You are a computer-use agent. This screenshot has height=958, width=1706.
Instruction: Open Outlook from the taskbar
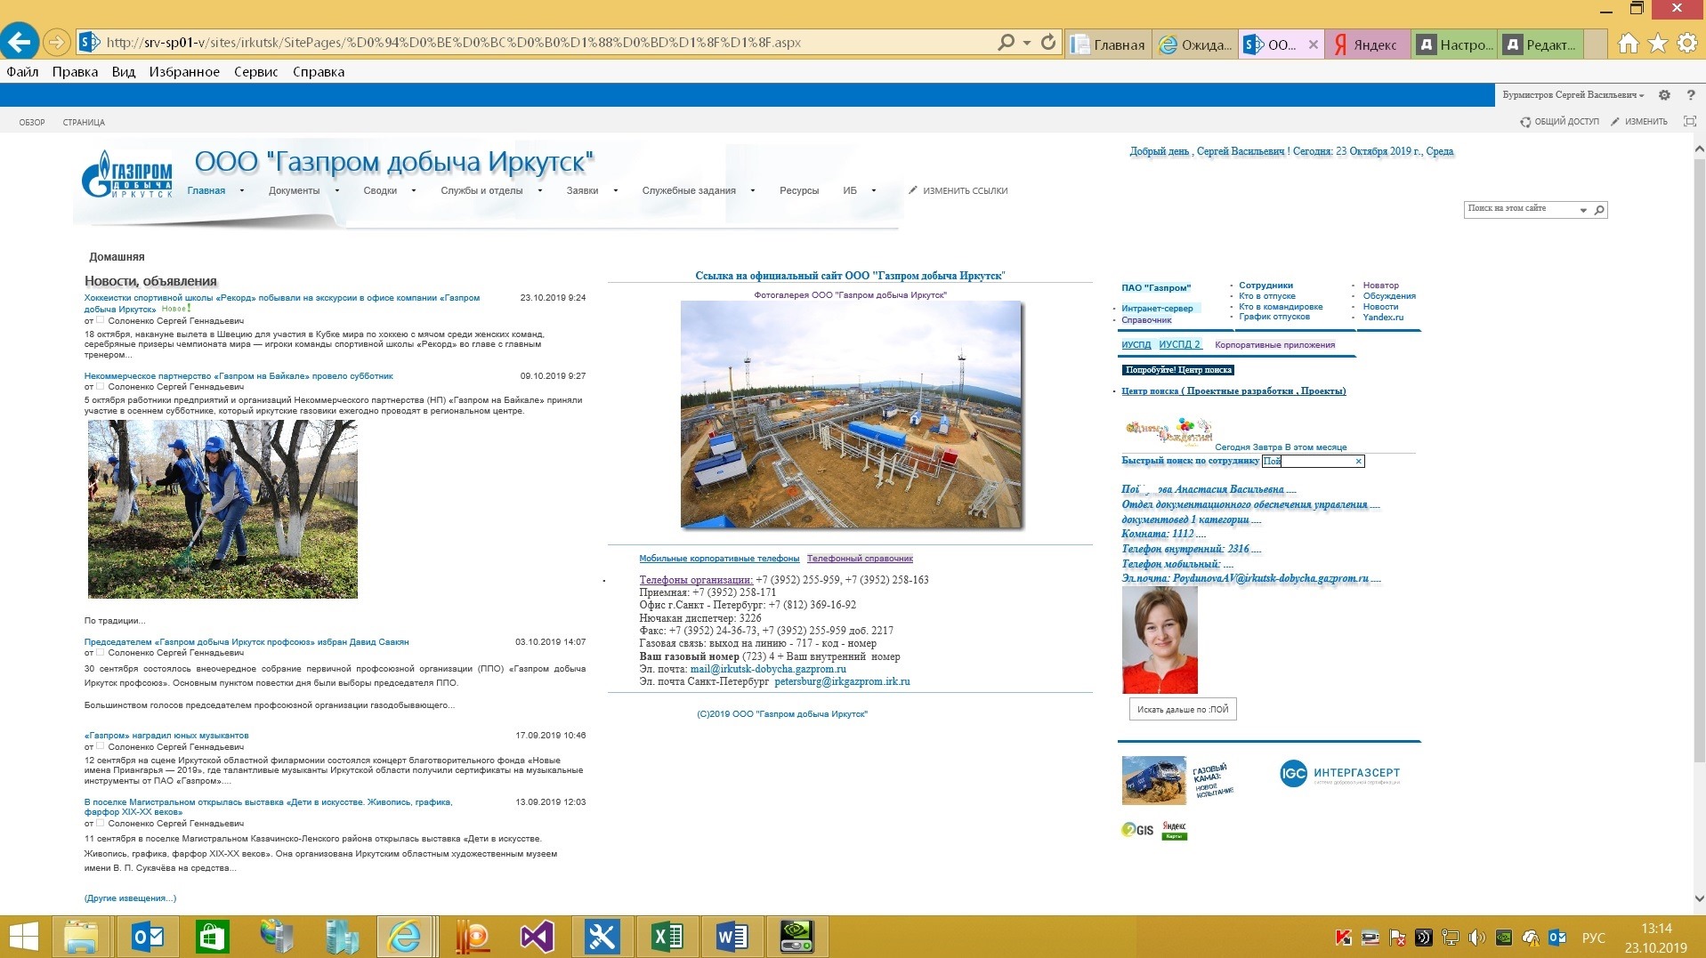coord(148,937)
